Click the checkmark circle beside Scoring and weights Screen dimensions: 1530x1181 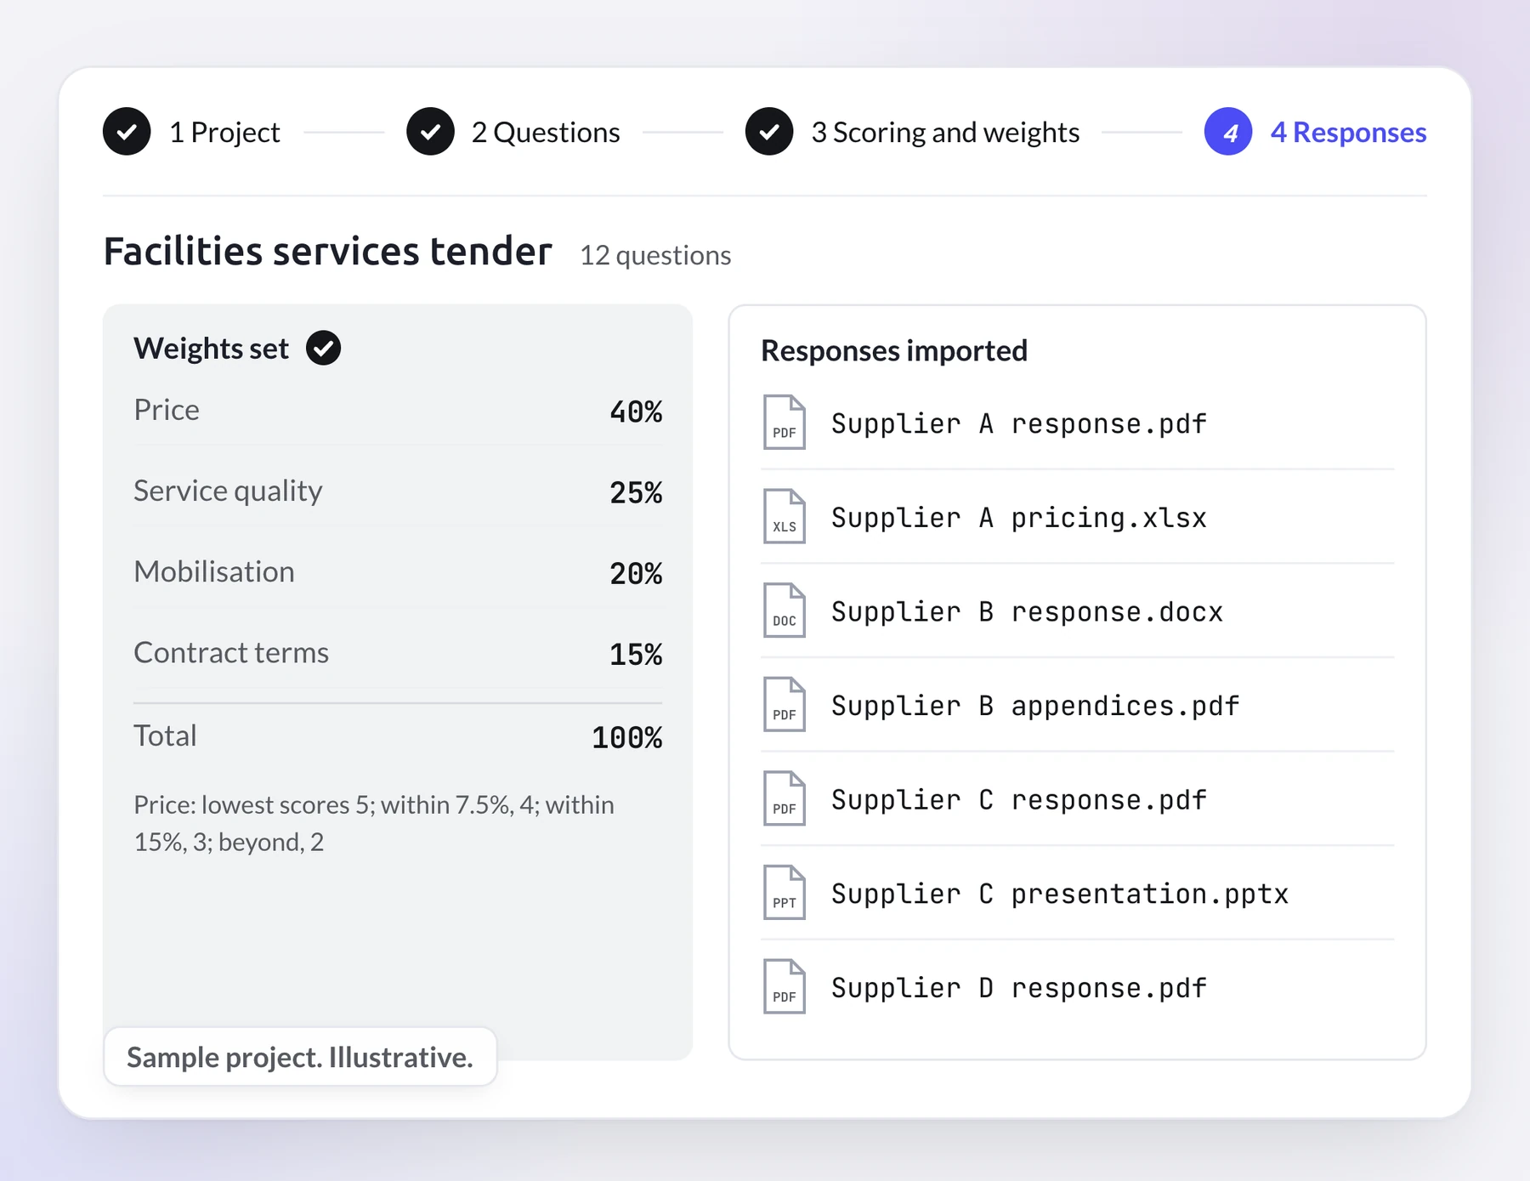(769, 132)
